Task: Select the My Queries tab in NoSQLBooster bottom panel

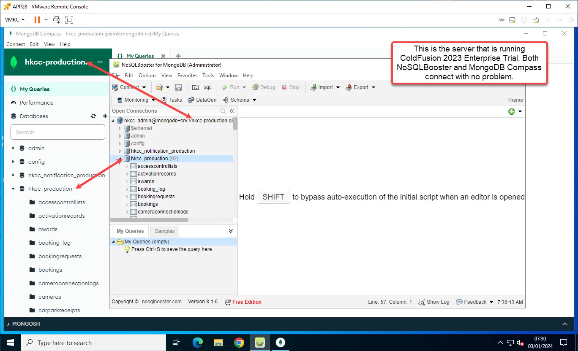Action: tap(130, 231)
